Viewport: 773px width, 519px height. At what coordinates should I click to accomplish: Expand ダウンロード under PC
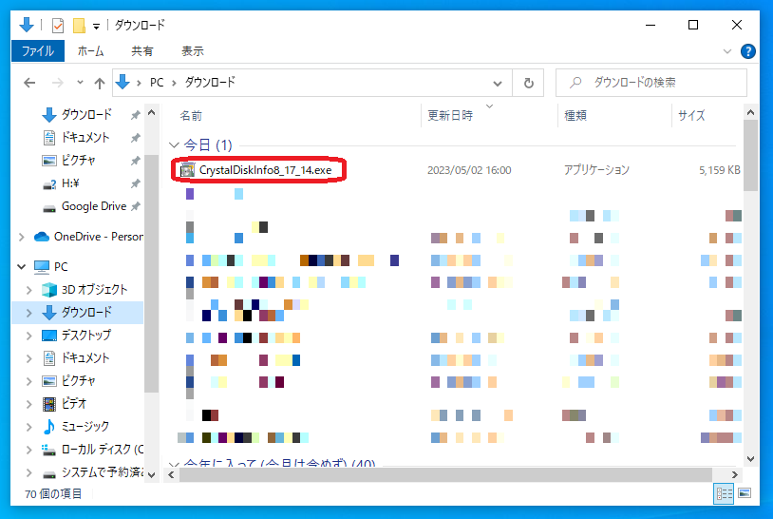tap(29, 313)
